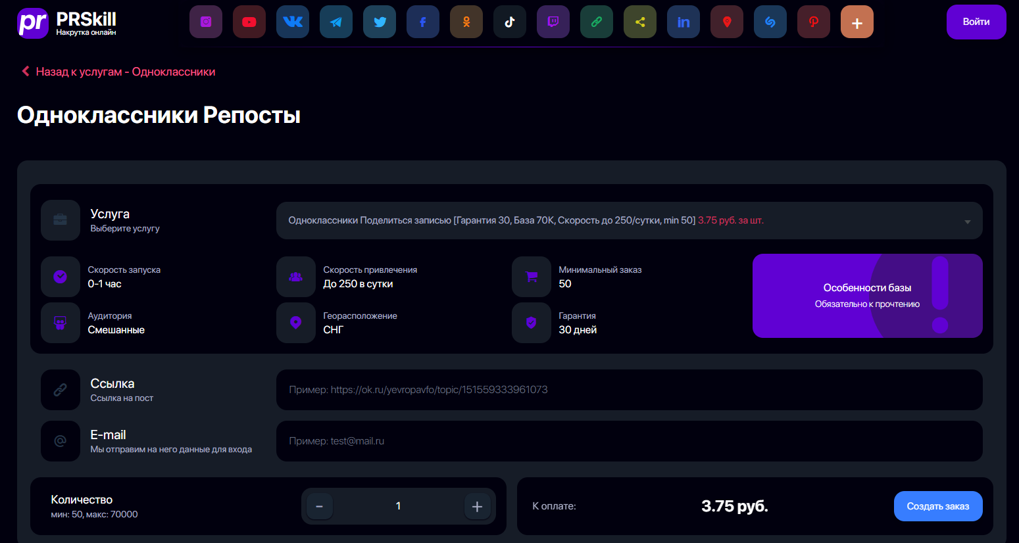1019x543 pixels.
Task: Click the shield icon beside Гарантия
Action: point(532,323)
